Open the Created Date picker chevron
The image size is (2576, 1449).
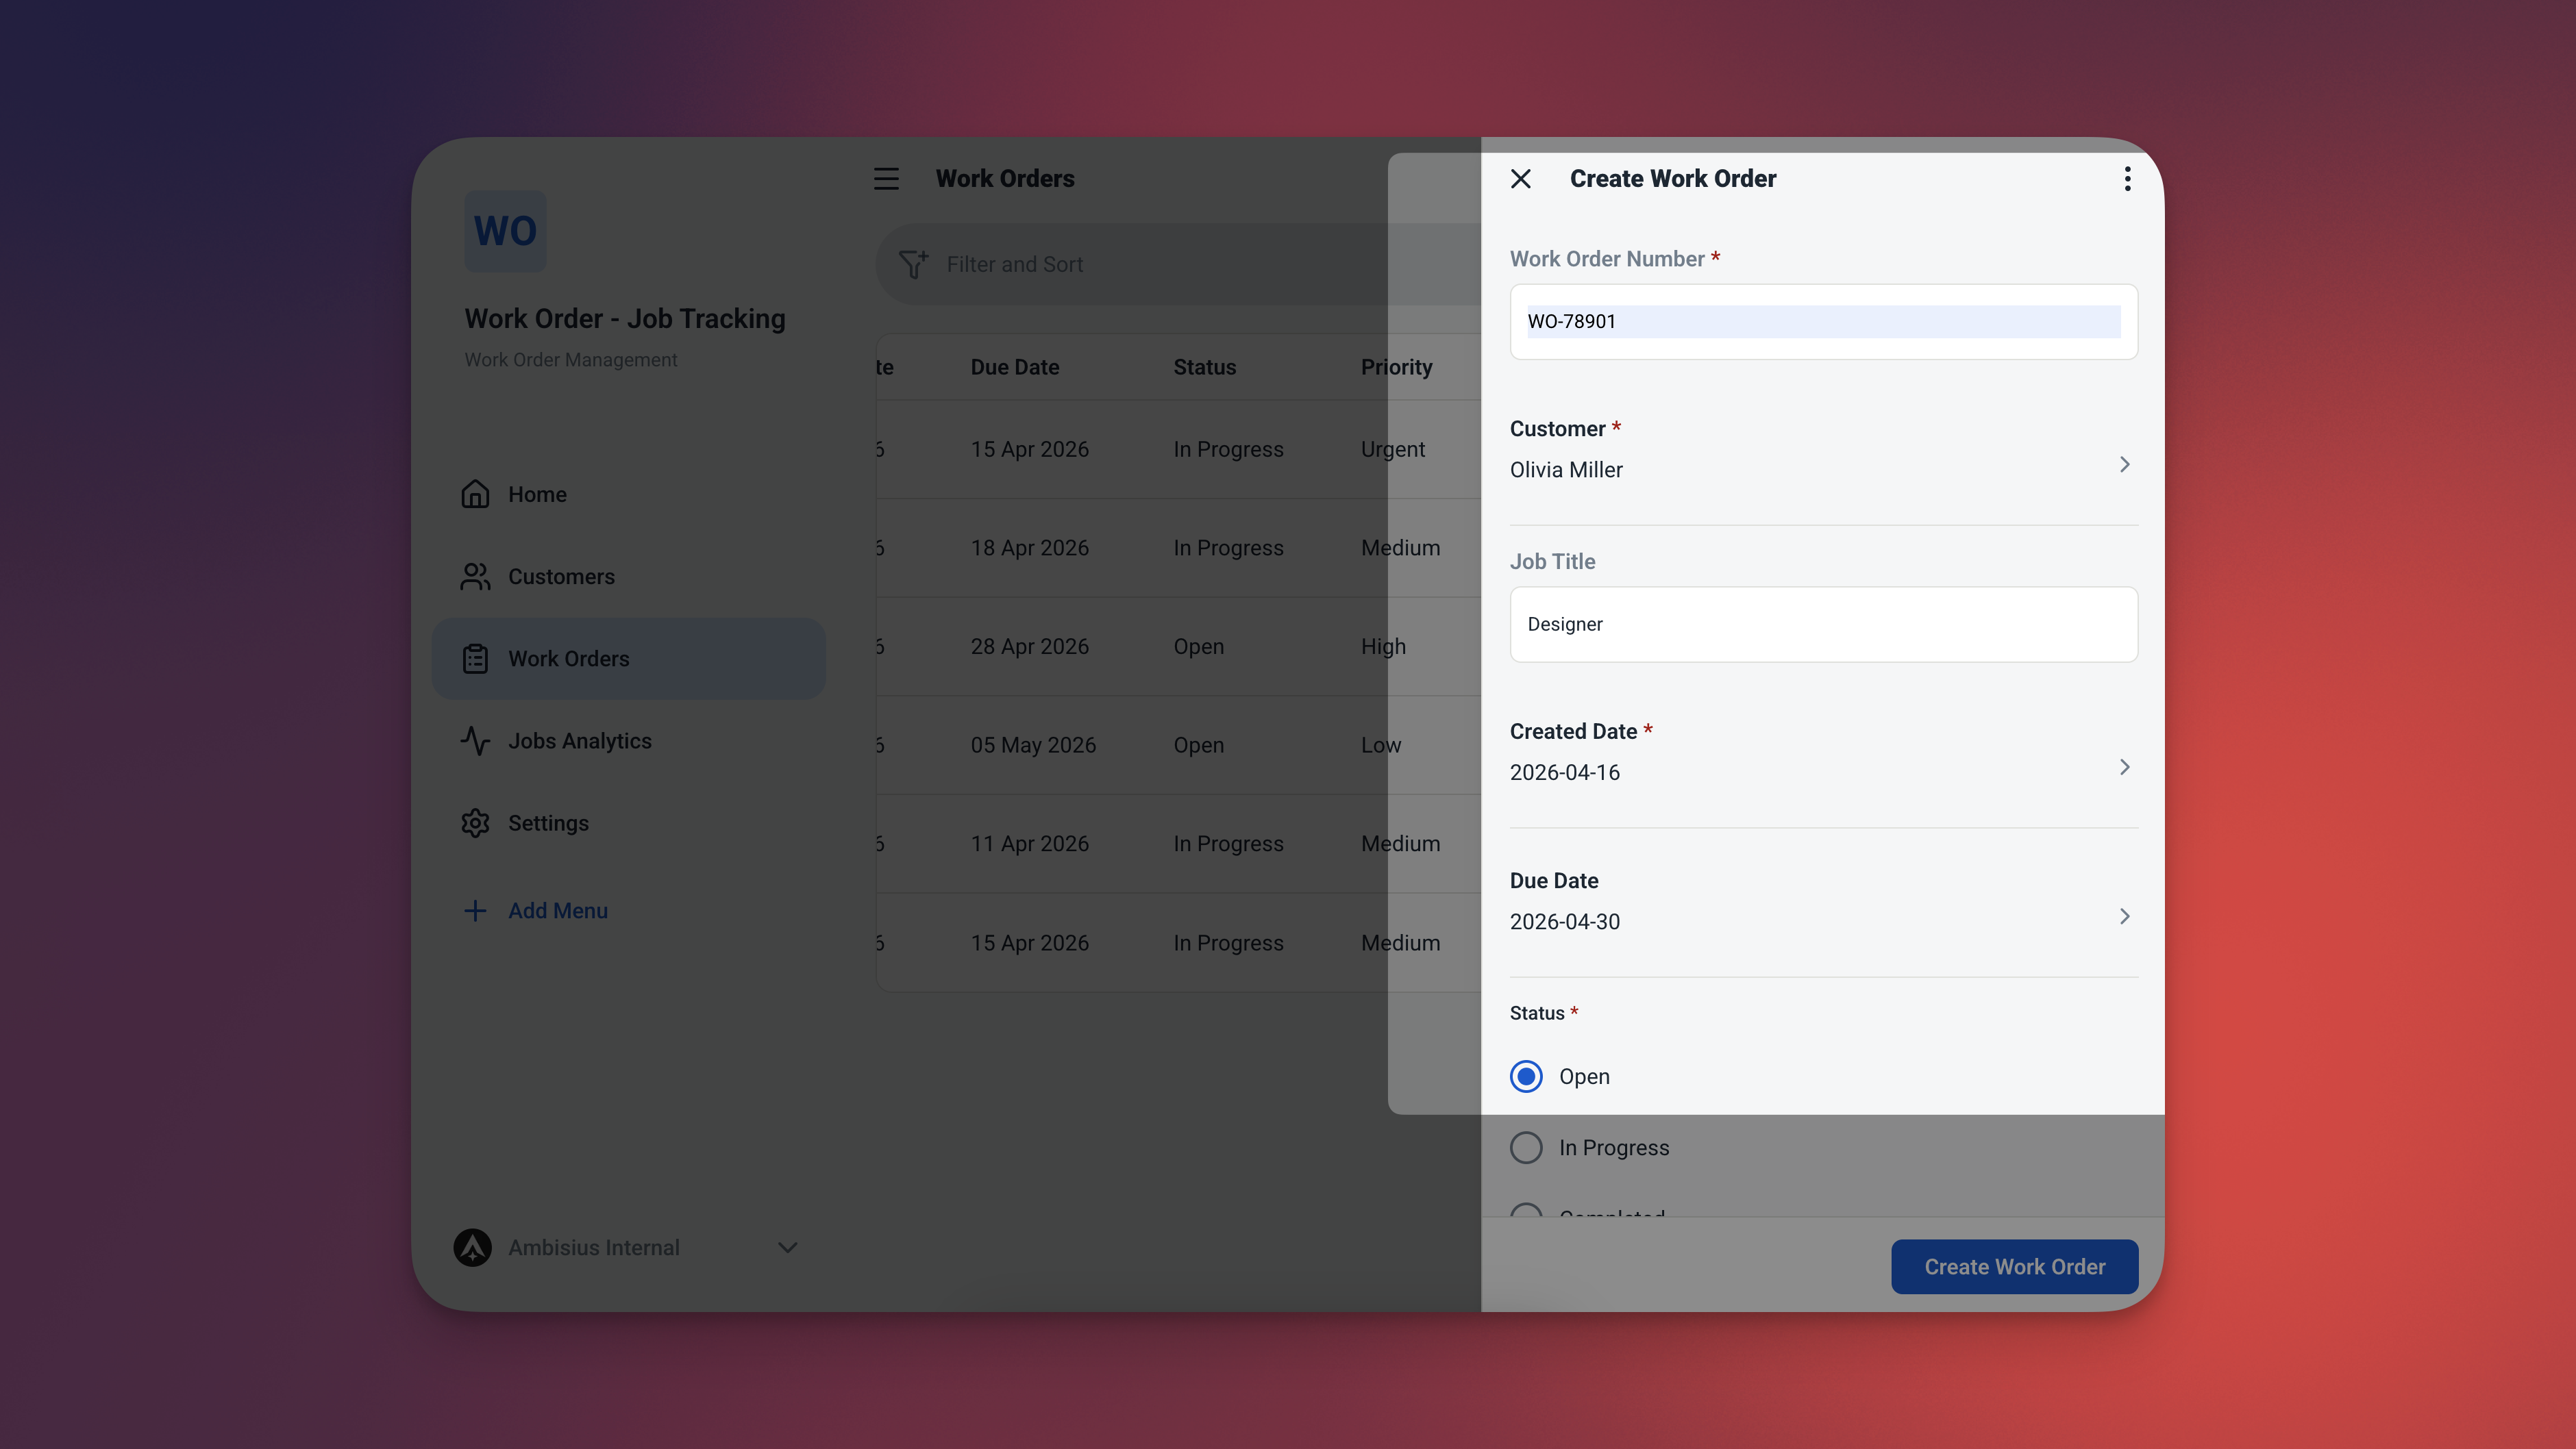pos(2125,768)
